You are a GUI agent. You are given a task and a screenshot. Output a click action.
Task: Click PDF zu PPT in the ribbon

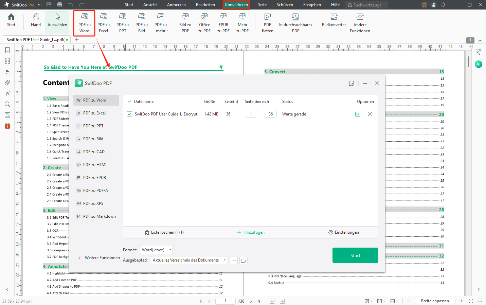click(123, 23)
